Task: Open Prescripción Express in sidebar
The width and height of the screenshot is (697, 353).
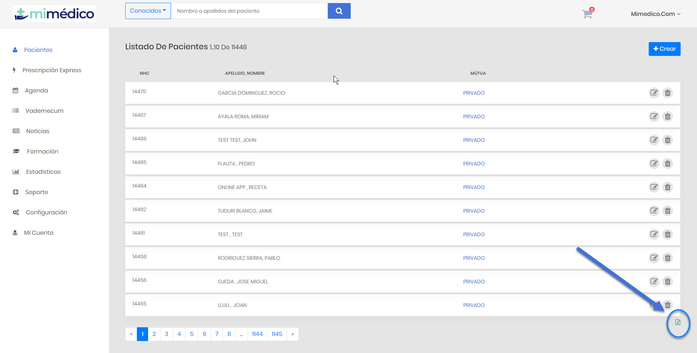Action: tap(52, 70)
